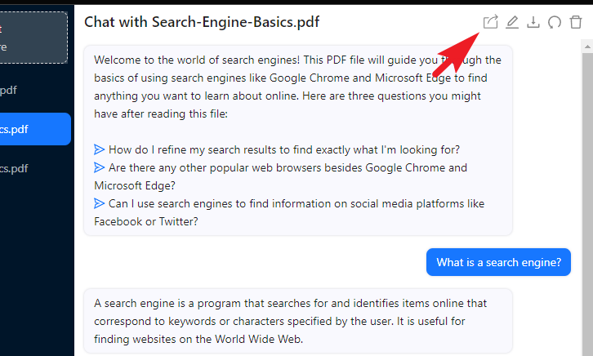Ask about other popular web browsers

(281, 176)
